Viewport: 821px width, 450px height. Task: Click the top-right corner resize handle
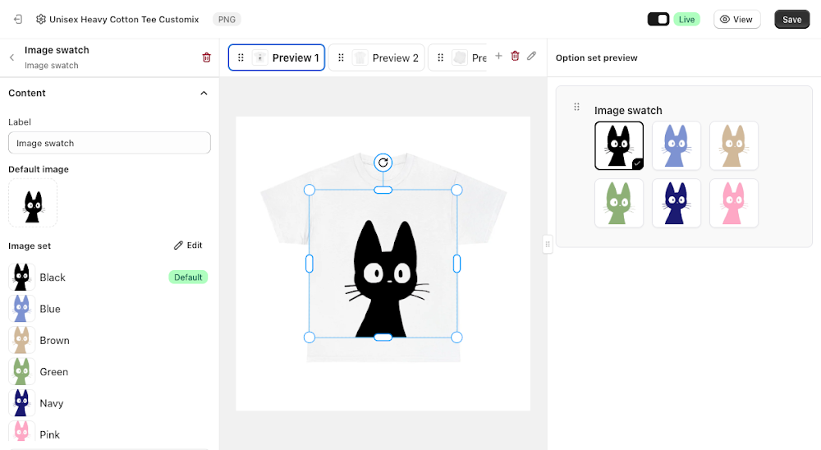point(456,191)
